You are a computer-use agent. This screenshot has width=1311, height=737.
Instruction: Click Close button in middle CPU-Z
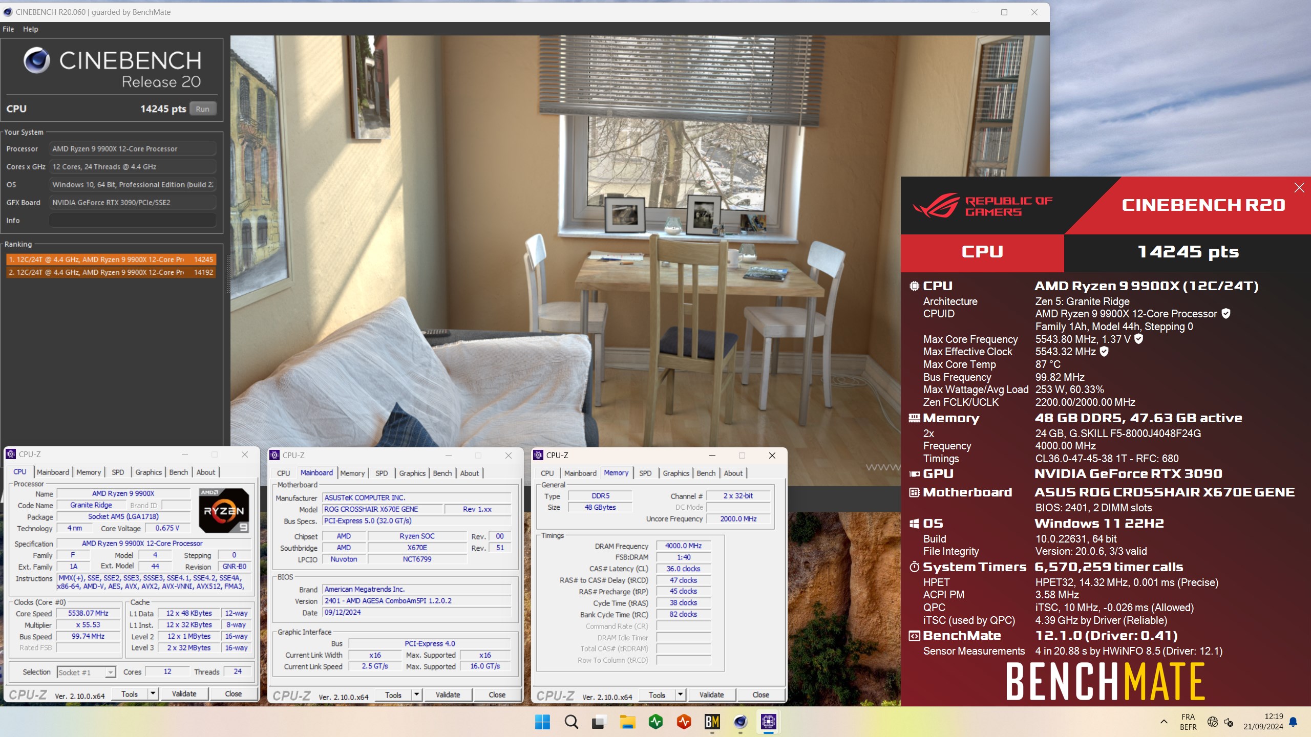click(x=497, y=695)
